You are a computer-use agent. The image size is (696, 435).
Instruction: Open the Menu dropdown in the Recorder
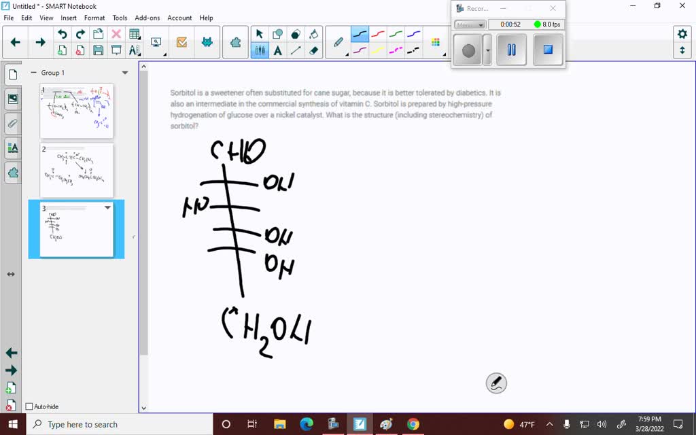(x=469, y=24)
